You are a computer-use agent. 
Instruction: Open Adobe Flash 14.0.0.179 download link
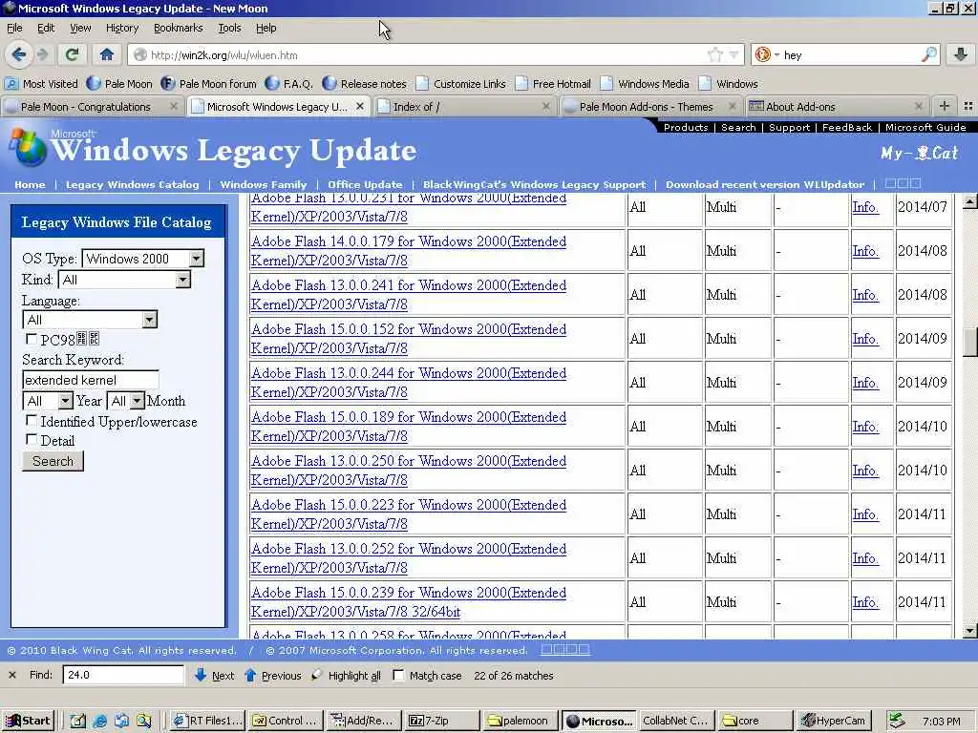[x=409, y=251]
